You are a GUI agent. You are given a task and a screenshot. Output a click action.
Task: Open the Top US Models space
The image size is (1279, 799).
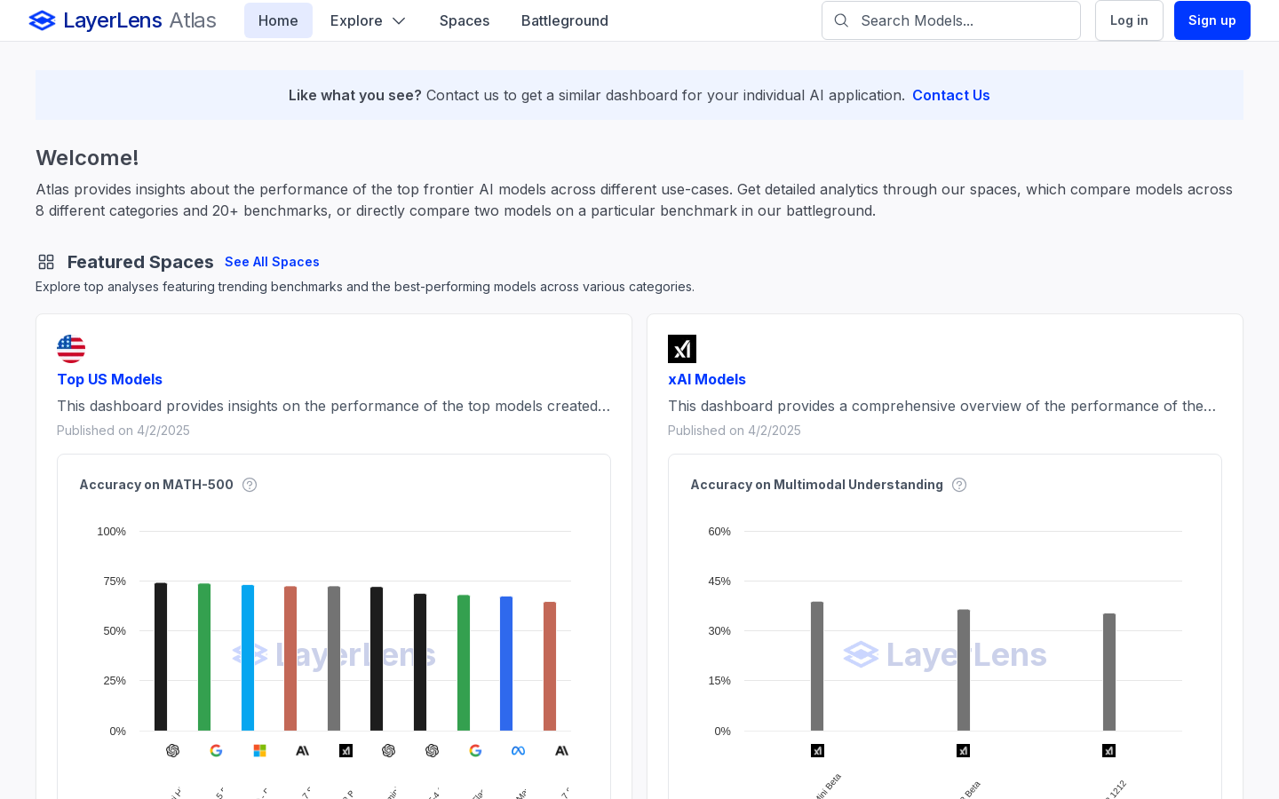pyautogui.click(x=109, y=379)
